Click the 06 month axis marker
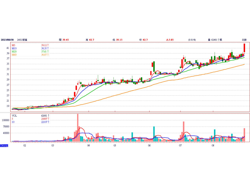 pos(149,146)
